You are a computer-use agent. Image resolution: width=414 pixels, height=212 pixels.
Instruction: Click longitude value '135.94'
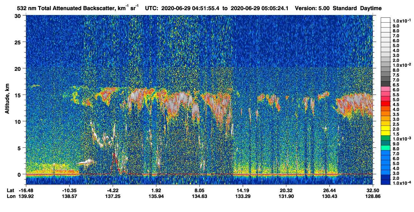click(156, 196)
